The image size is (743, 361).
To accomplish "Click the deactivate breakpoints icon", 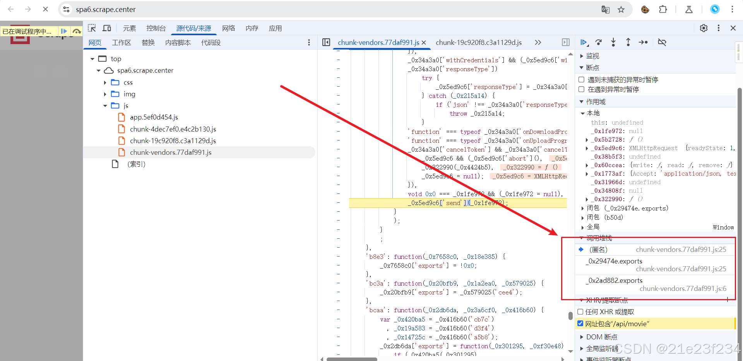I will point(662,42).
